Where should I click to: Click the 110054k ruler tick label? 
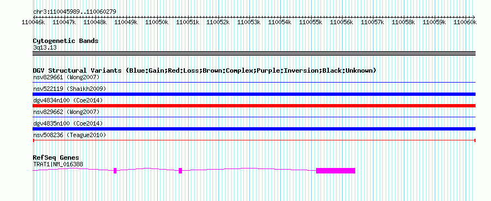280,22
